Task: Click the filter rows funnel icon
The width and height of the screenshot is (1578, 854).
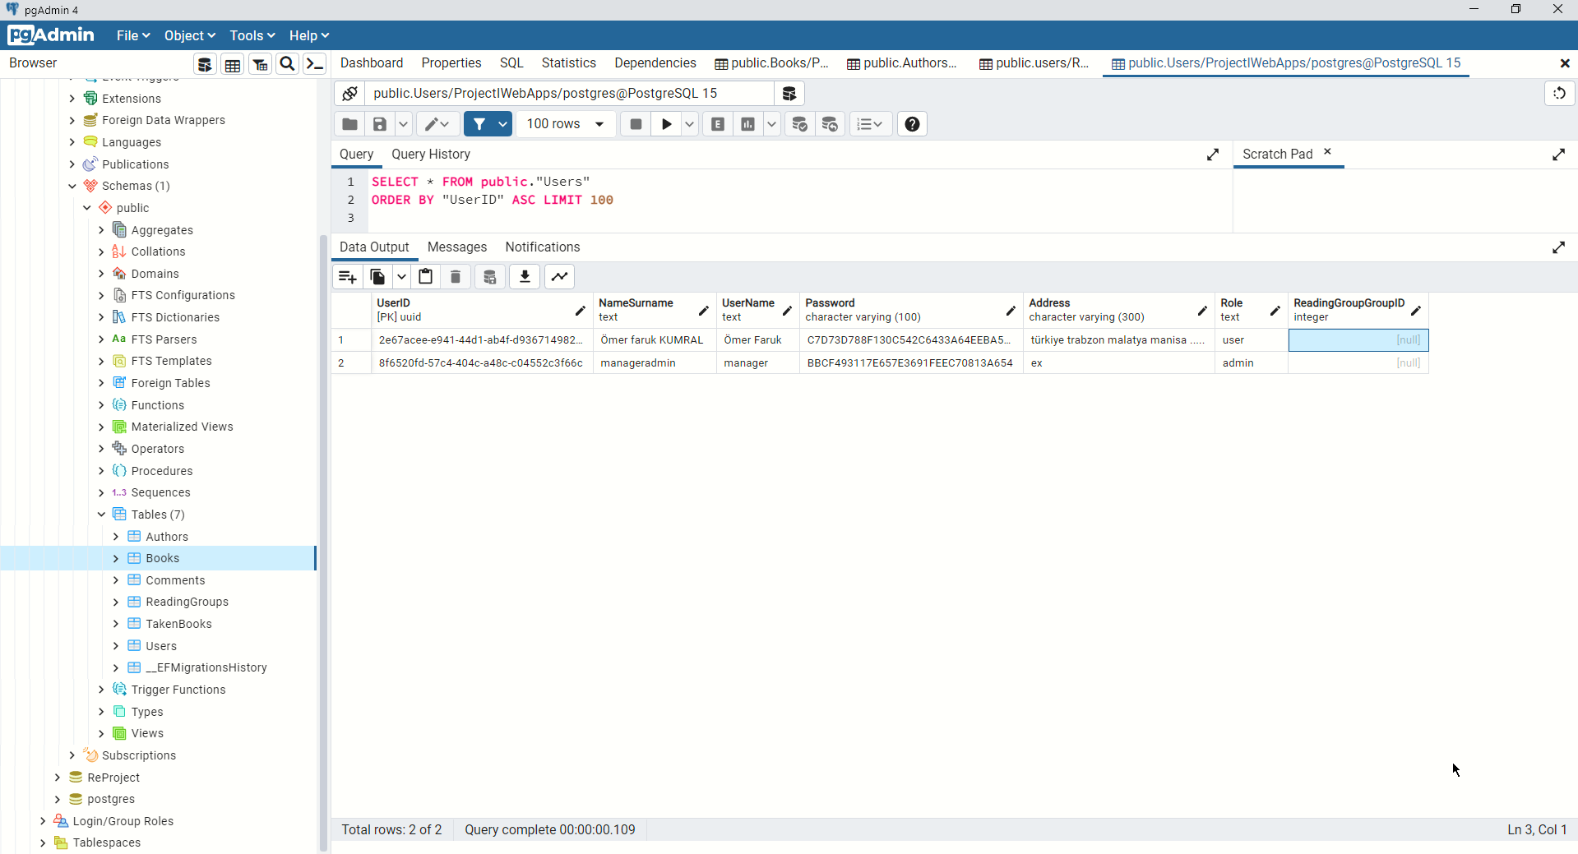Action: pos(479,124)
